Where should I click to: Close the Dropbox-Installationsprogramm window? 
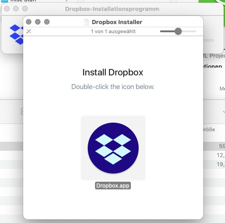7,9
